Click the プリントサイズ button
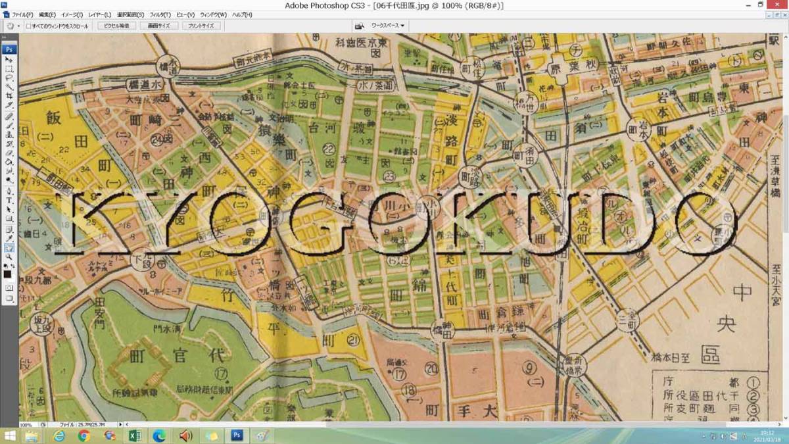 pyautogui.click(x=201, y=26)
